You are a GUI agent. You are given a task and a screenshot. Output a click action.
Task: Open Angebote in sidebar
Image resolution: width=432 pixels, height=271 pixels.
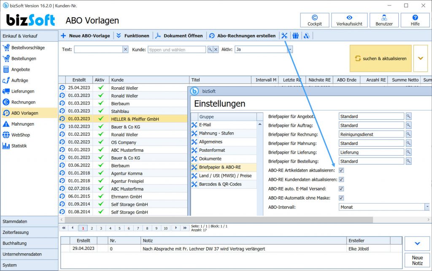point(29,70)
